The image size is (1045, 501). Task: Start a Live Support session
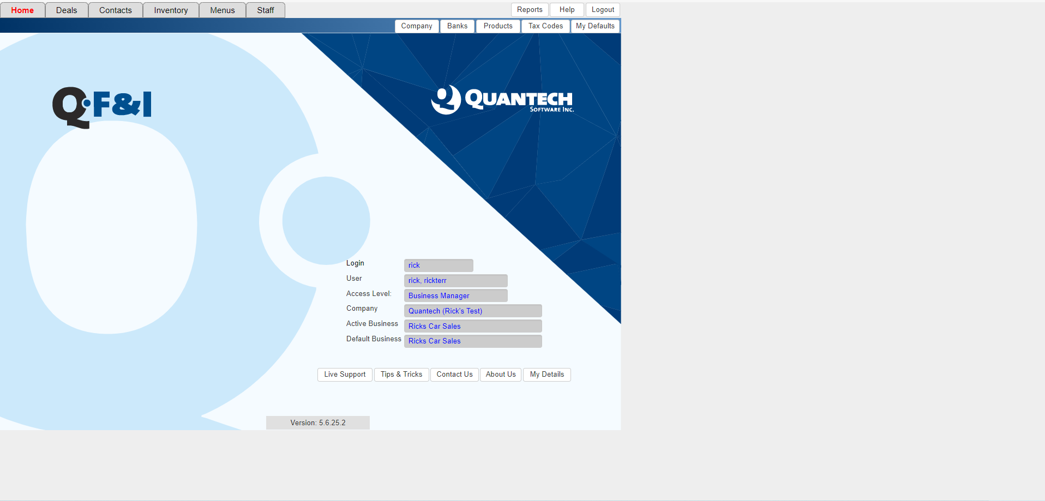click(x=344, y=375)
